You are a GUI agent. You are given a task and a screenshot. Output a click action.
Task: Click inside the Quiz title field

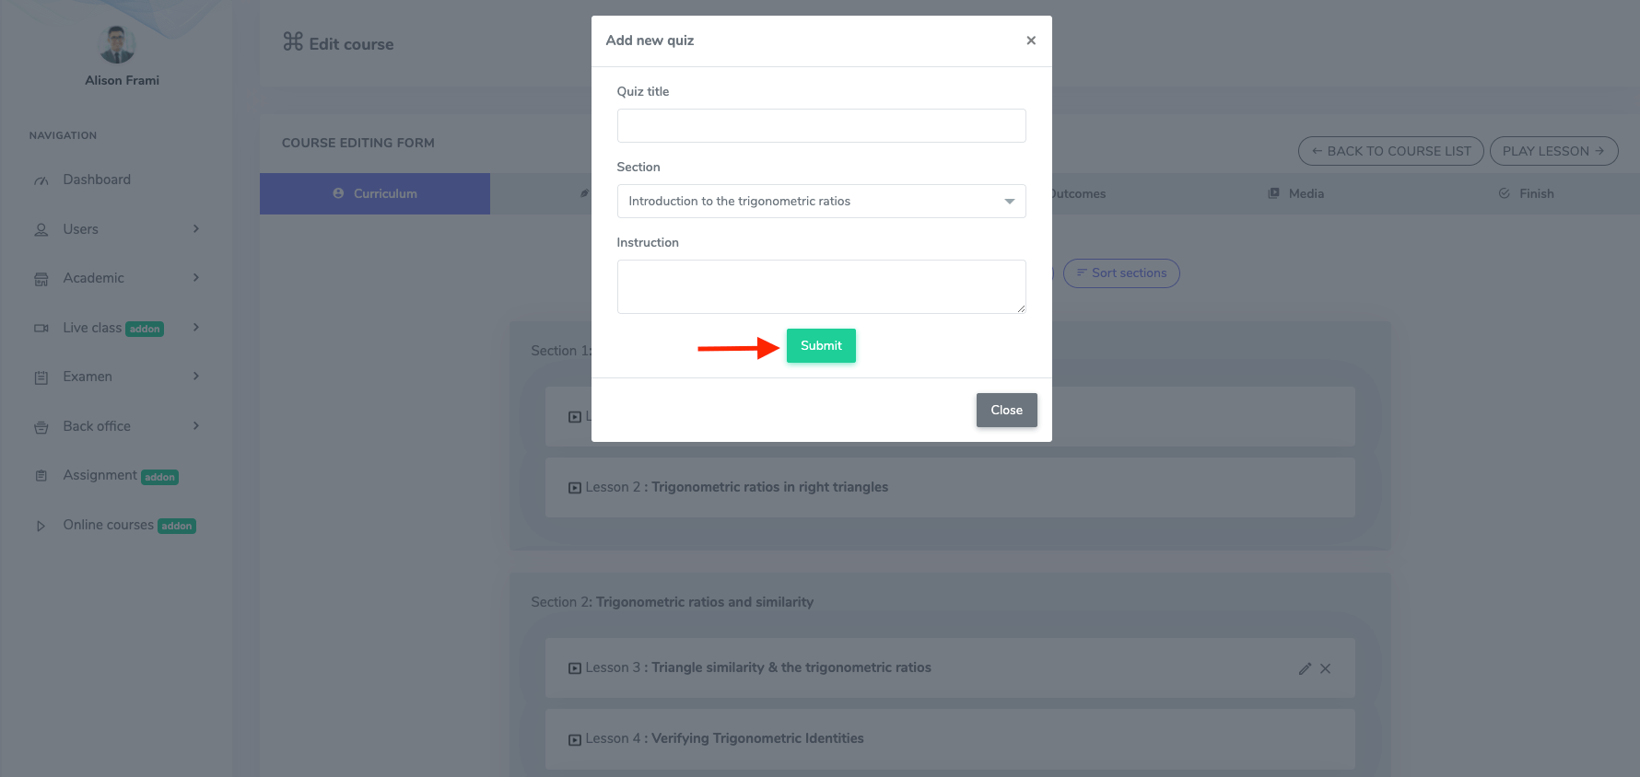(x=820, y=125)
